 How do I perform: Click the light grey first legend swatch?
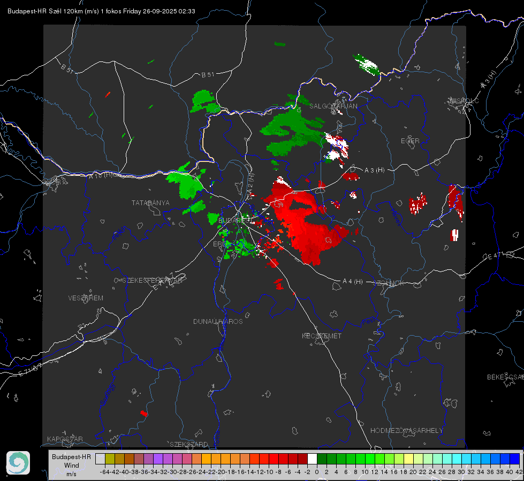(x=100, y=459)
